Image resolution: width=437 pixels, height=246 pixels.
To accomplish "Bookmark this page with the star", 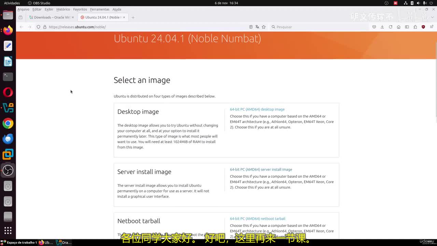I will 264,27.
